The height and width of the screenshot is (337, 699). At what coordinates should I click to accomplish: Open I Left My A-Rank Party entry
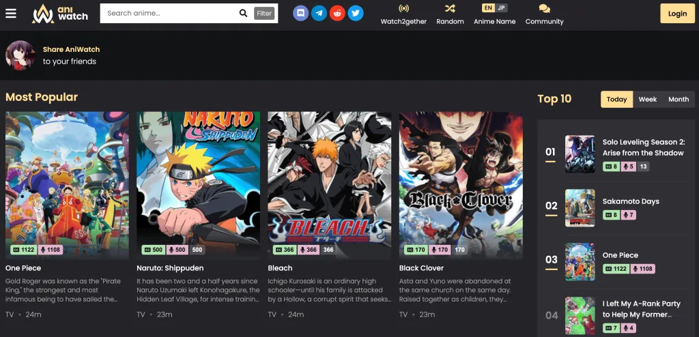(641, 309)
